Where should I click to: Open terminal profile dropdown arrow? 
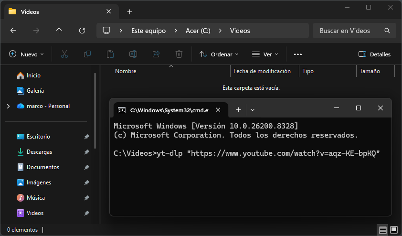[253, 110]
